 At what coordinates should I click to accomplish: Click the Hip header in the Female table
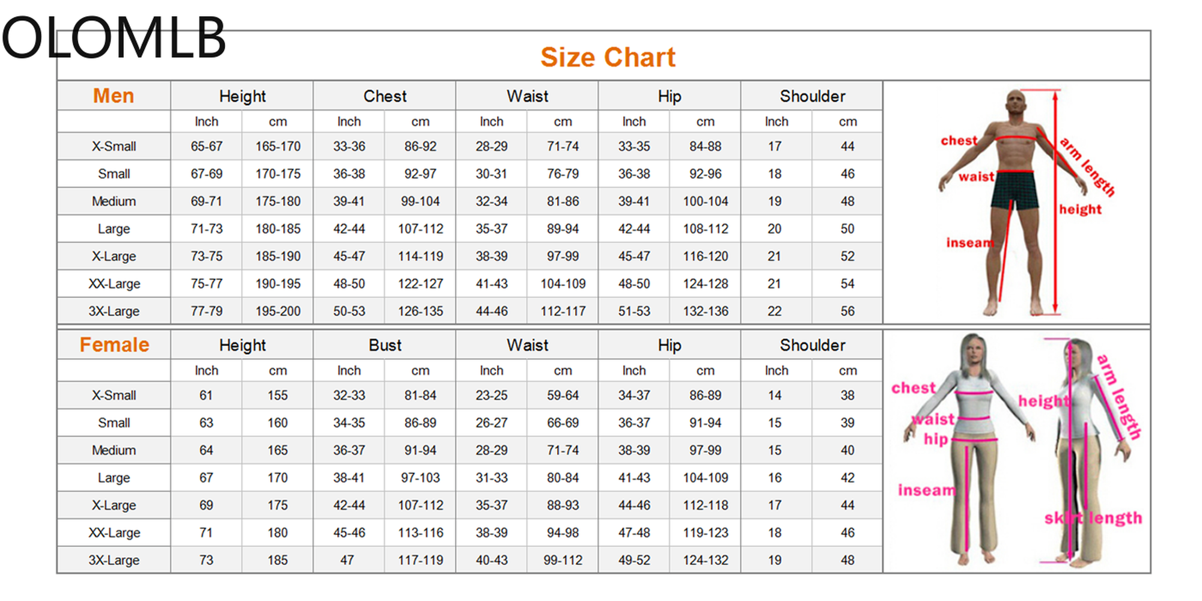coord(669,345)
